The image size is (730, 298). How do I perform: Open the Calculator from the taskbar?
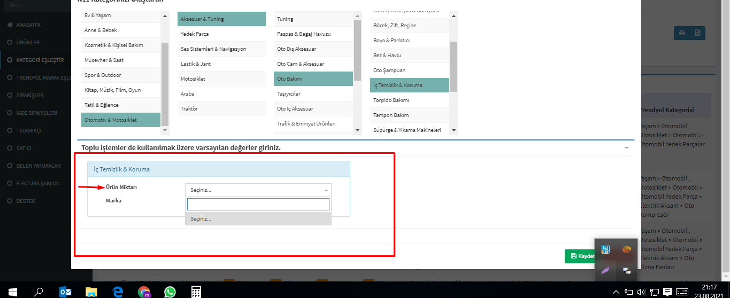[196, 292]
